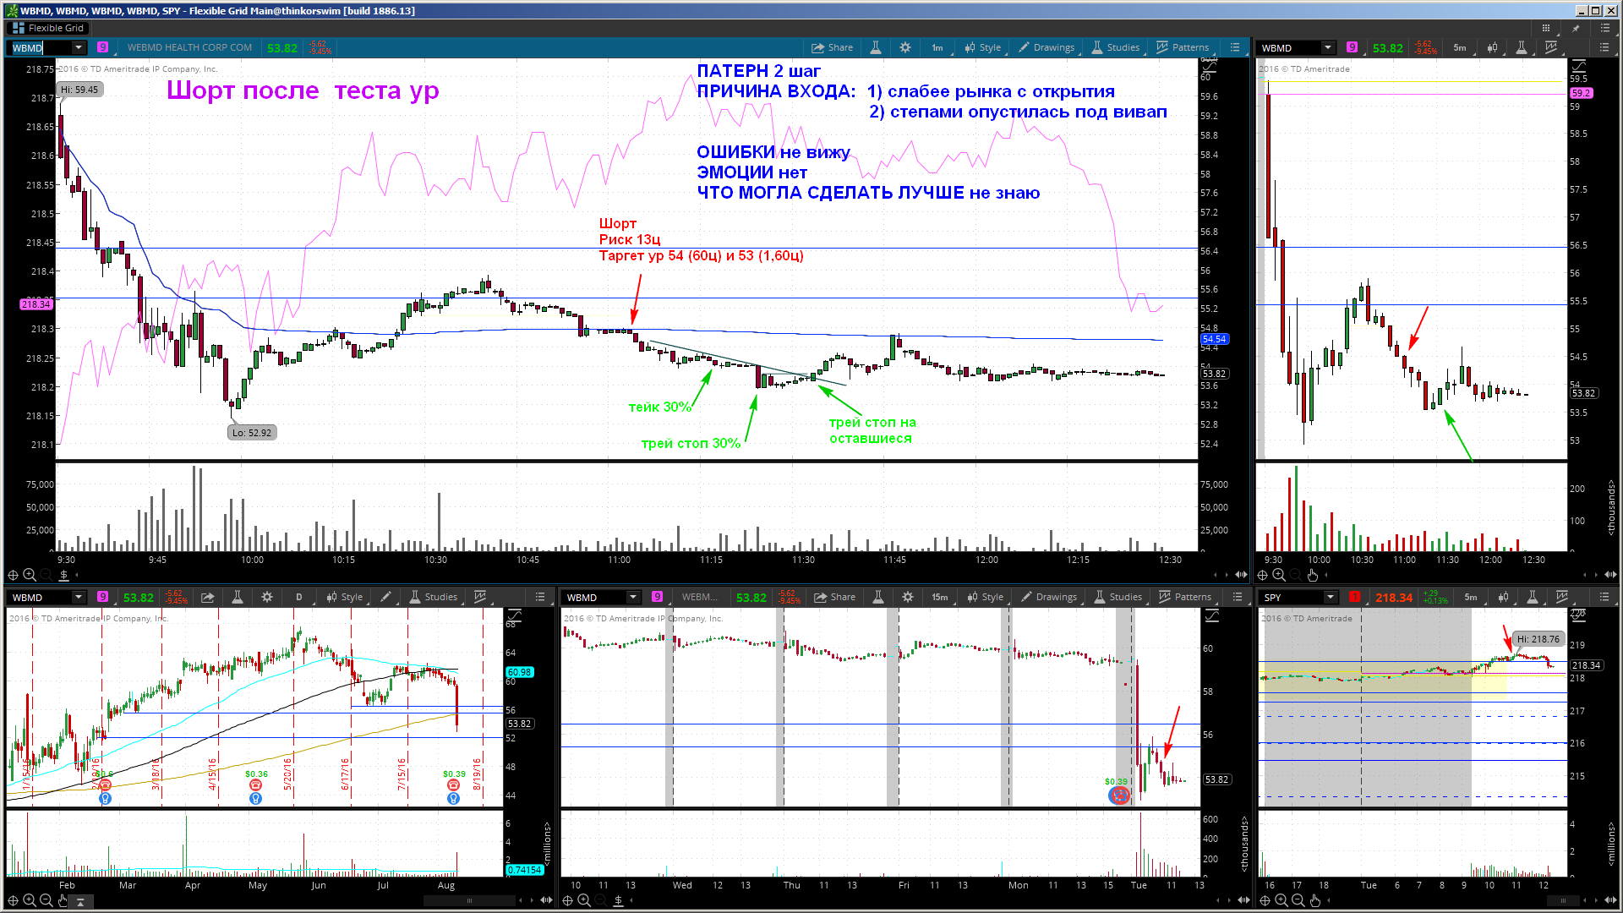This screenshot has height=913, width=1623.
Task: Click the time-axis scrollbar under bottom-left chart
Action: (469, 900)
